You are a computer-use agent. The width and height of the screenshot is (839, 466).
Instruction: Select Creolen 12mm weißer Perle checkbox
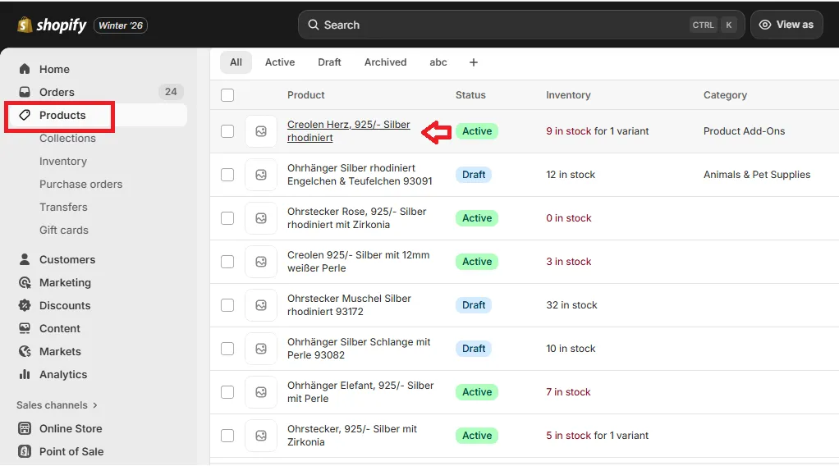click(x=227, y=262)
